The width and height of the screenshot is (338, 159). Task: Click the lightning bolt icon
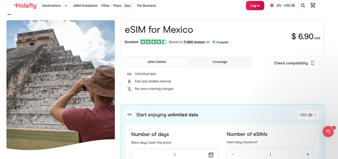[129, 81]
